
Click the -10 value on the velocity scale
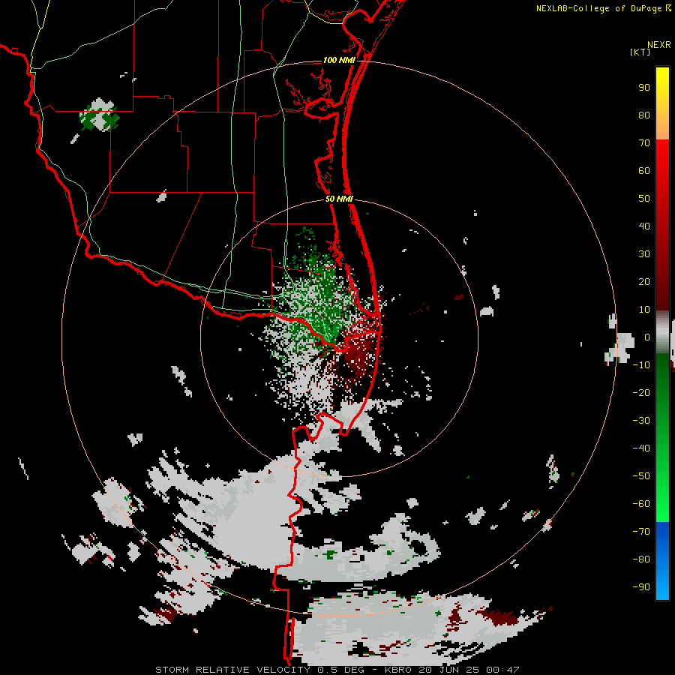coord(641,365)
